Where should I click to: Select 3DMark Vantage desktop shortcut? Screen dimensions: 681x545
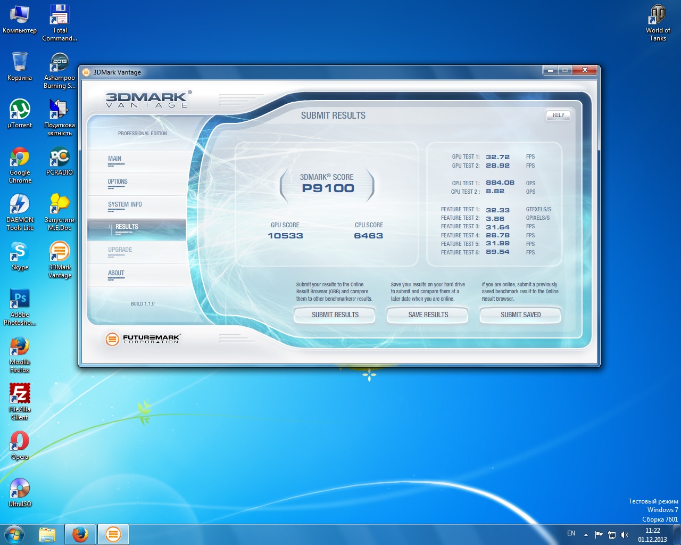pos(60,260)
